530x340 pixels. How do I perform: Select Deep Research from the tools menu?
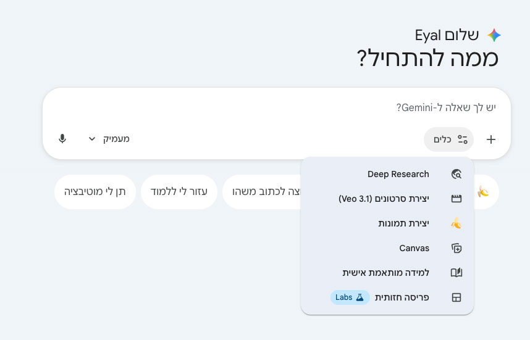pos(398,174)
